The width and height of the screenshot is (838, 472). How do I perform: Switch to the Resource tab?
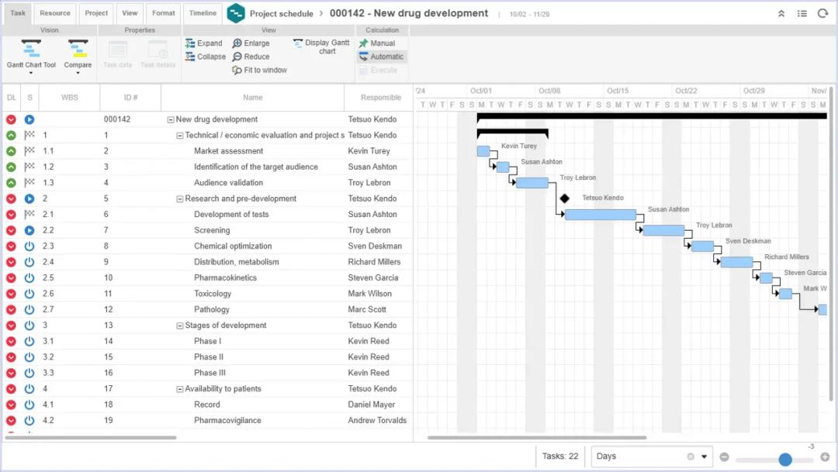click(x=55, y=13)
